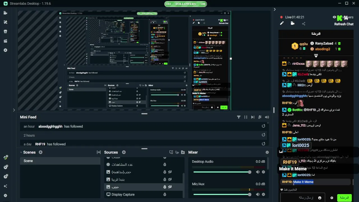359x202 pixels.
Task: Expand the Scenes collection dropdown chevron
Action: point(21,152)
